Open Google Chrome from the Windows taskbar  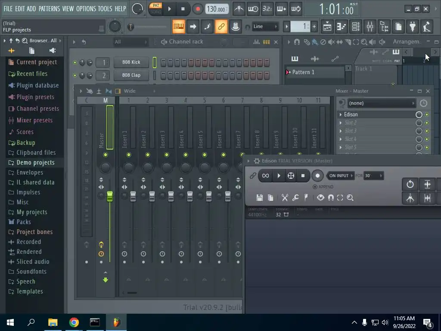(74, 322)
